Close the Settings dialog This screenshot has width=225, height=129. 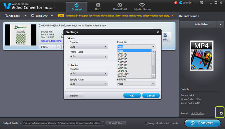(158, 32)
